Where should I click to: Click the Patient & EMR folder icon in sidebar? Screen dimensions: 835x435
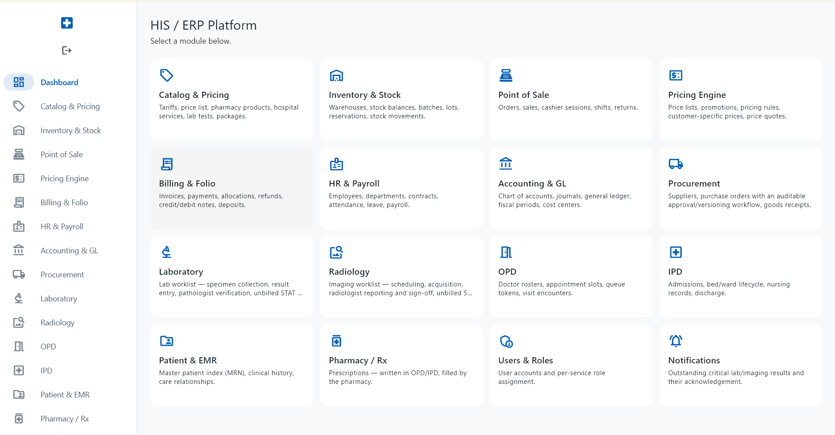point(19,394)
